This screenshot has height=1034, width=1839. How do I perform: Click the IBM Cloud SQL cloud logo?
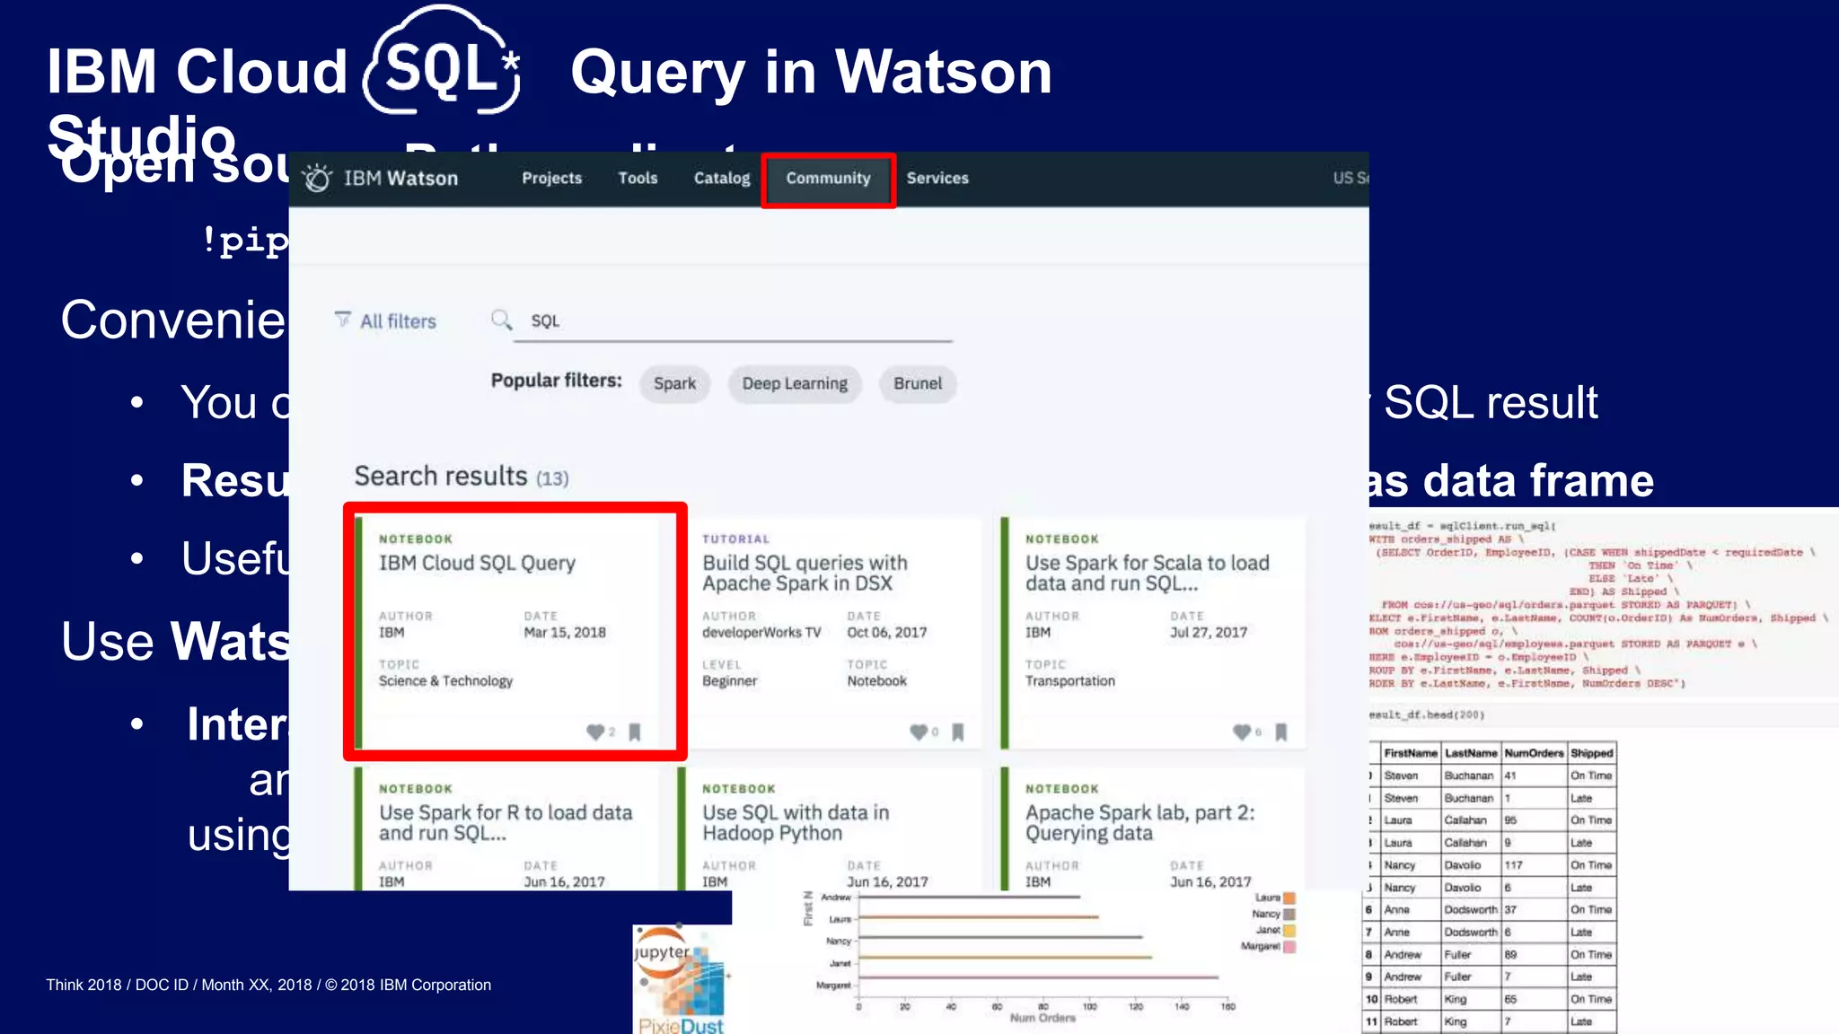(x=443, y=60)
